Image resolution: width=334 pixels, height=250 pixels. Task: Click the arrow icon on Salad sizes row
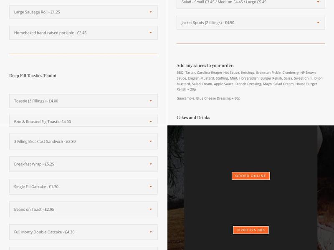(318, 2)
